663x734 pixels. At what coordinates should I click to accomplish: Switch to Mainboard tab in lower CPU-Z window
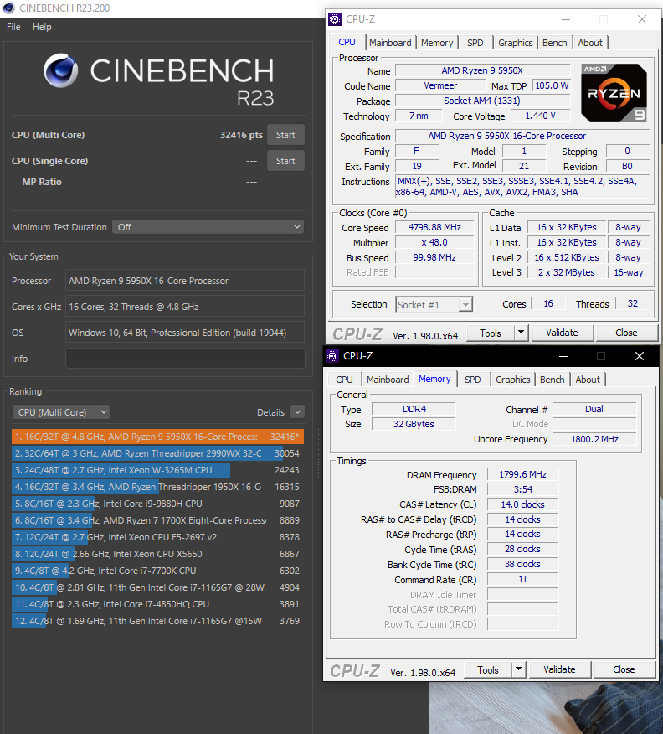point(388,380)
